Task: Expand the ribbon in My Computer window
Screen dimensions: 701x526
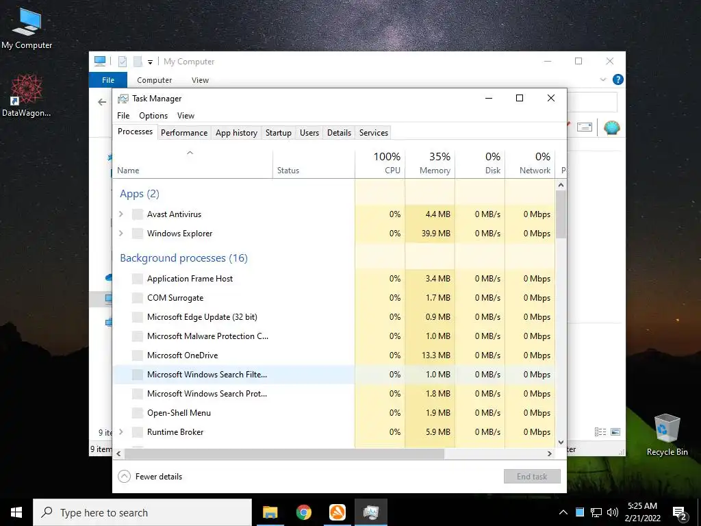Action: pos(602,79)
